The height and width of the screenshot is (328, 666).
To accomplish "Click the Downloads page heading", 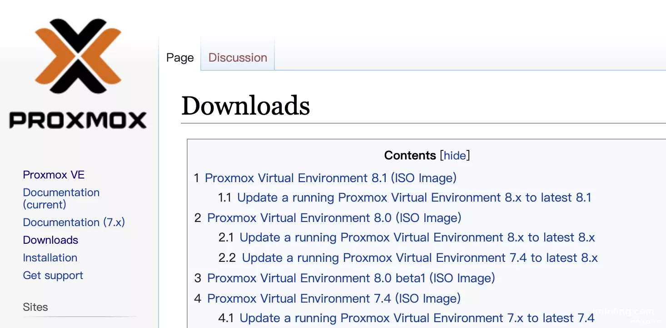I will (246, 106).
